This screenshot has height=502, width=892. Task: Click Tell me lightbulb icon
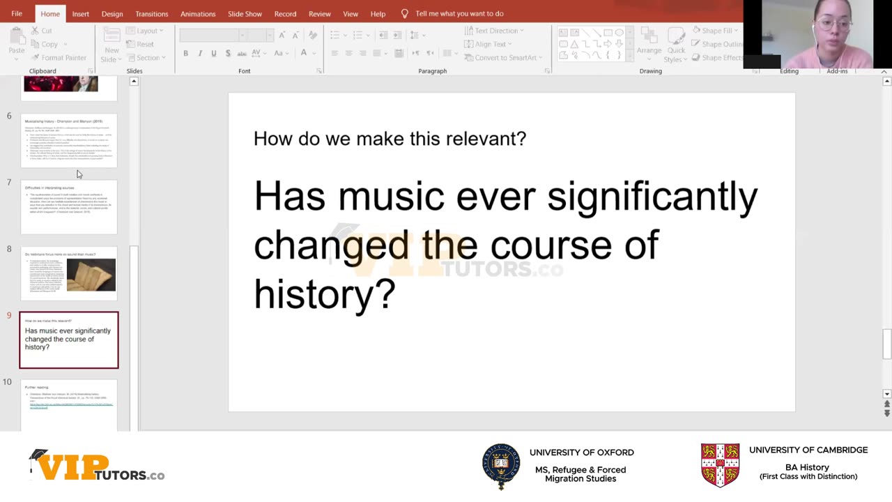pyautogui.click(x=405, y=13)
